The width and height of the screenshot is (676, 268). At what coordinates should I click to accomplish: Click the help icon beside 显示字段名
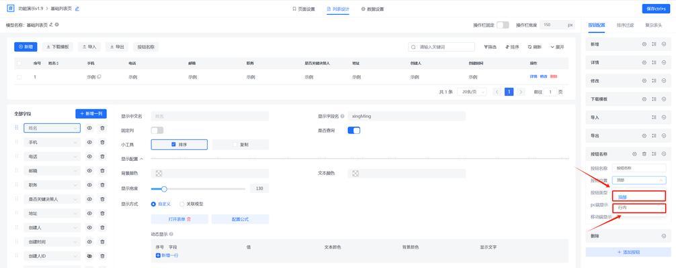click(342, 116)
